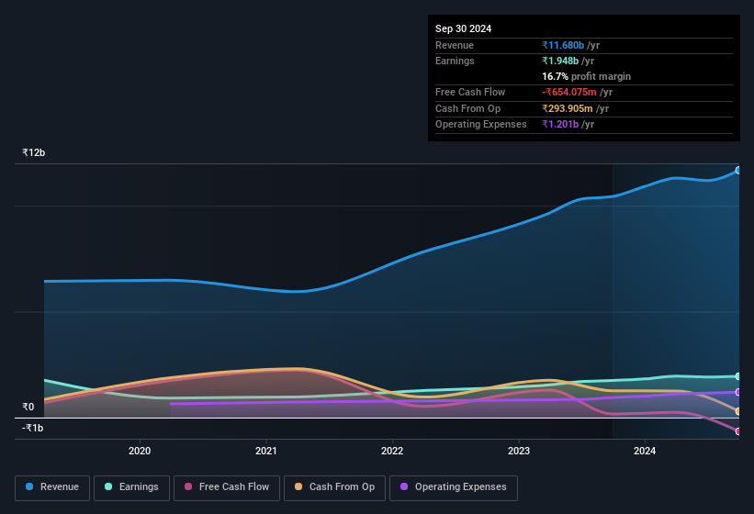This screenshot has height=514, width=754.
Task: Click the Earnings row label in tooltip
Action: 455,61
